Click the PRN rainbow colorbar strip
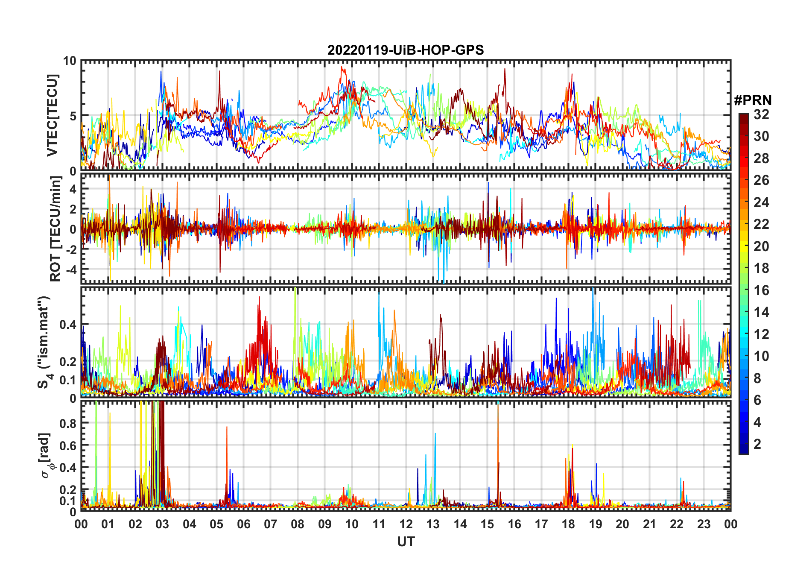The image size is (812, 568). [744, 284]
